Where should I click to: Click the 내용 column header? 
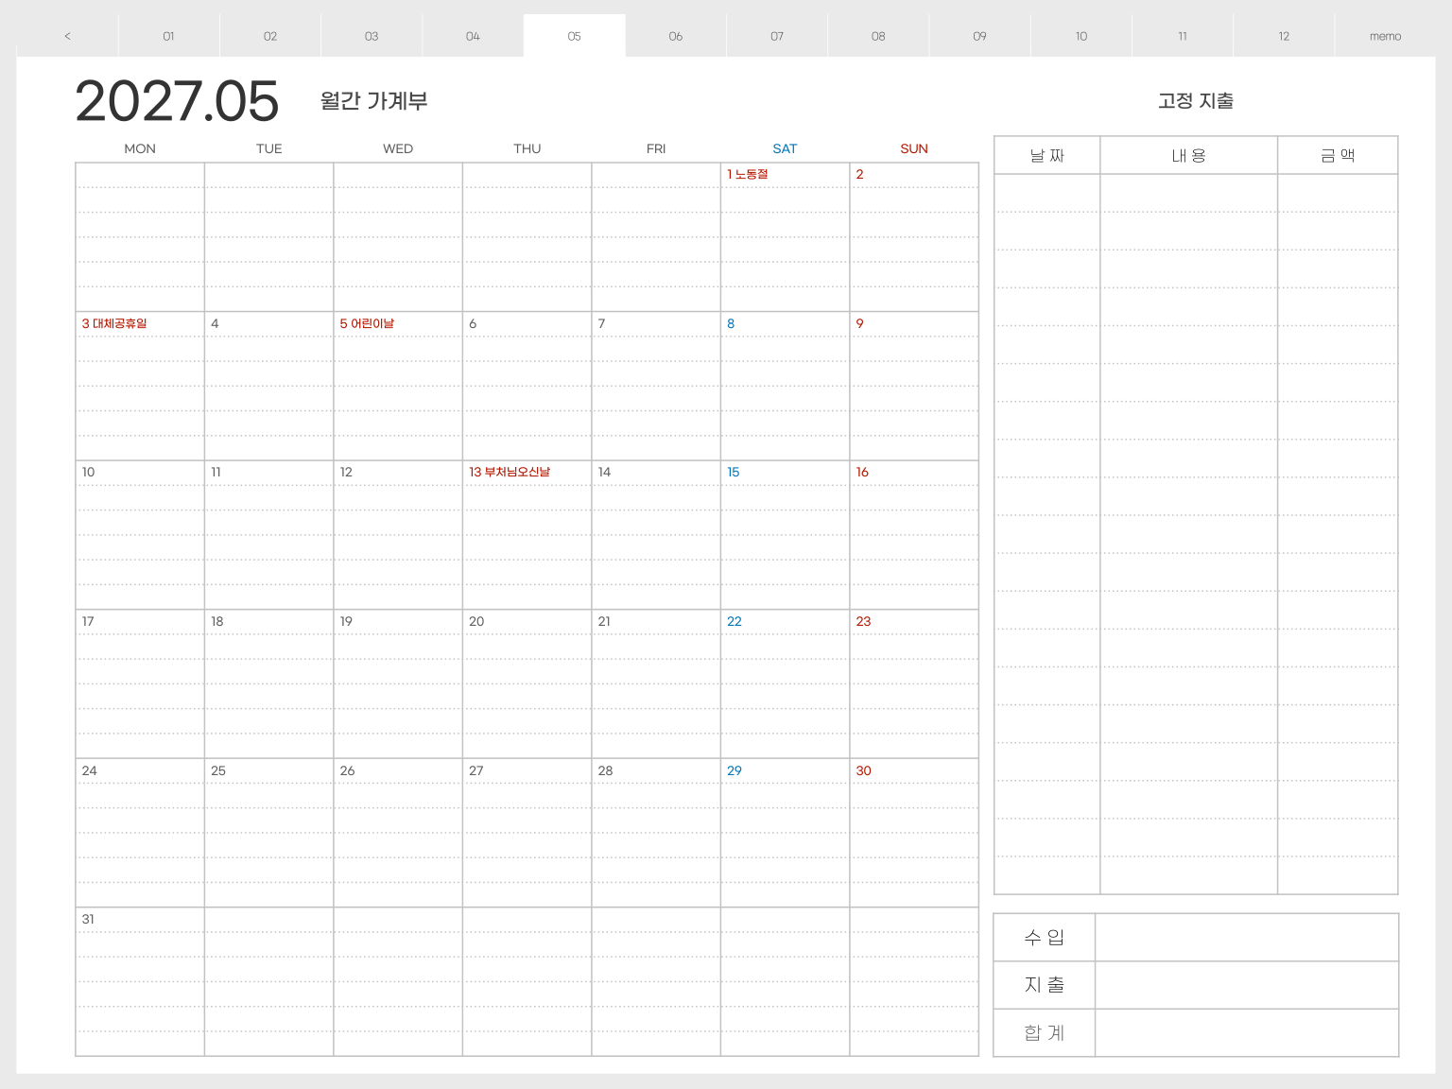coord(1189,156)
